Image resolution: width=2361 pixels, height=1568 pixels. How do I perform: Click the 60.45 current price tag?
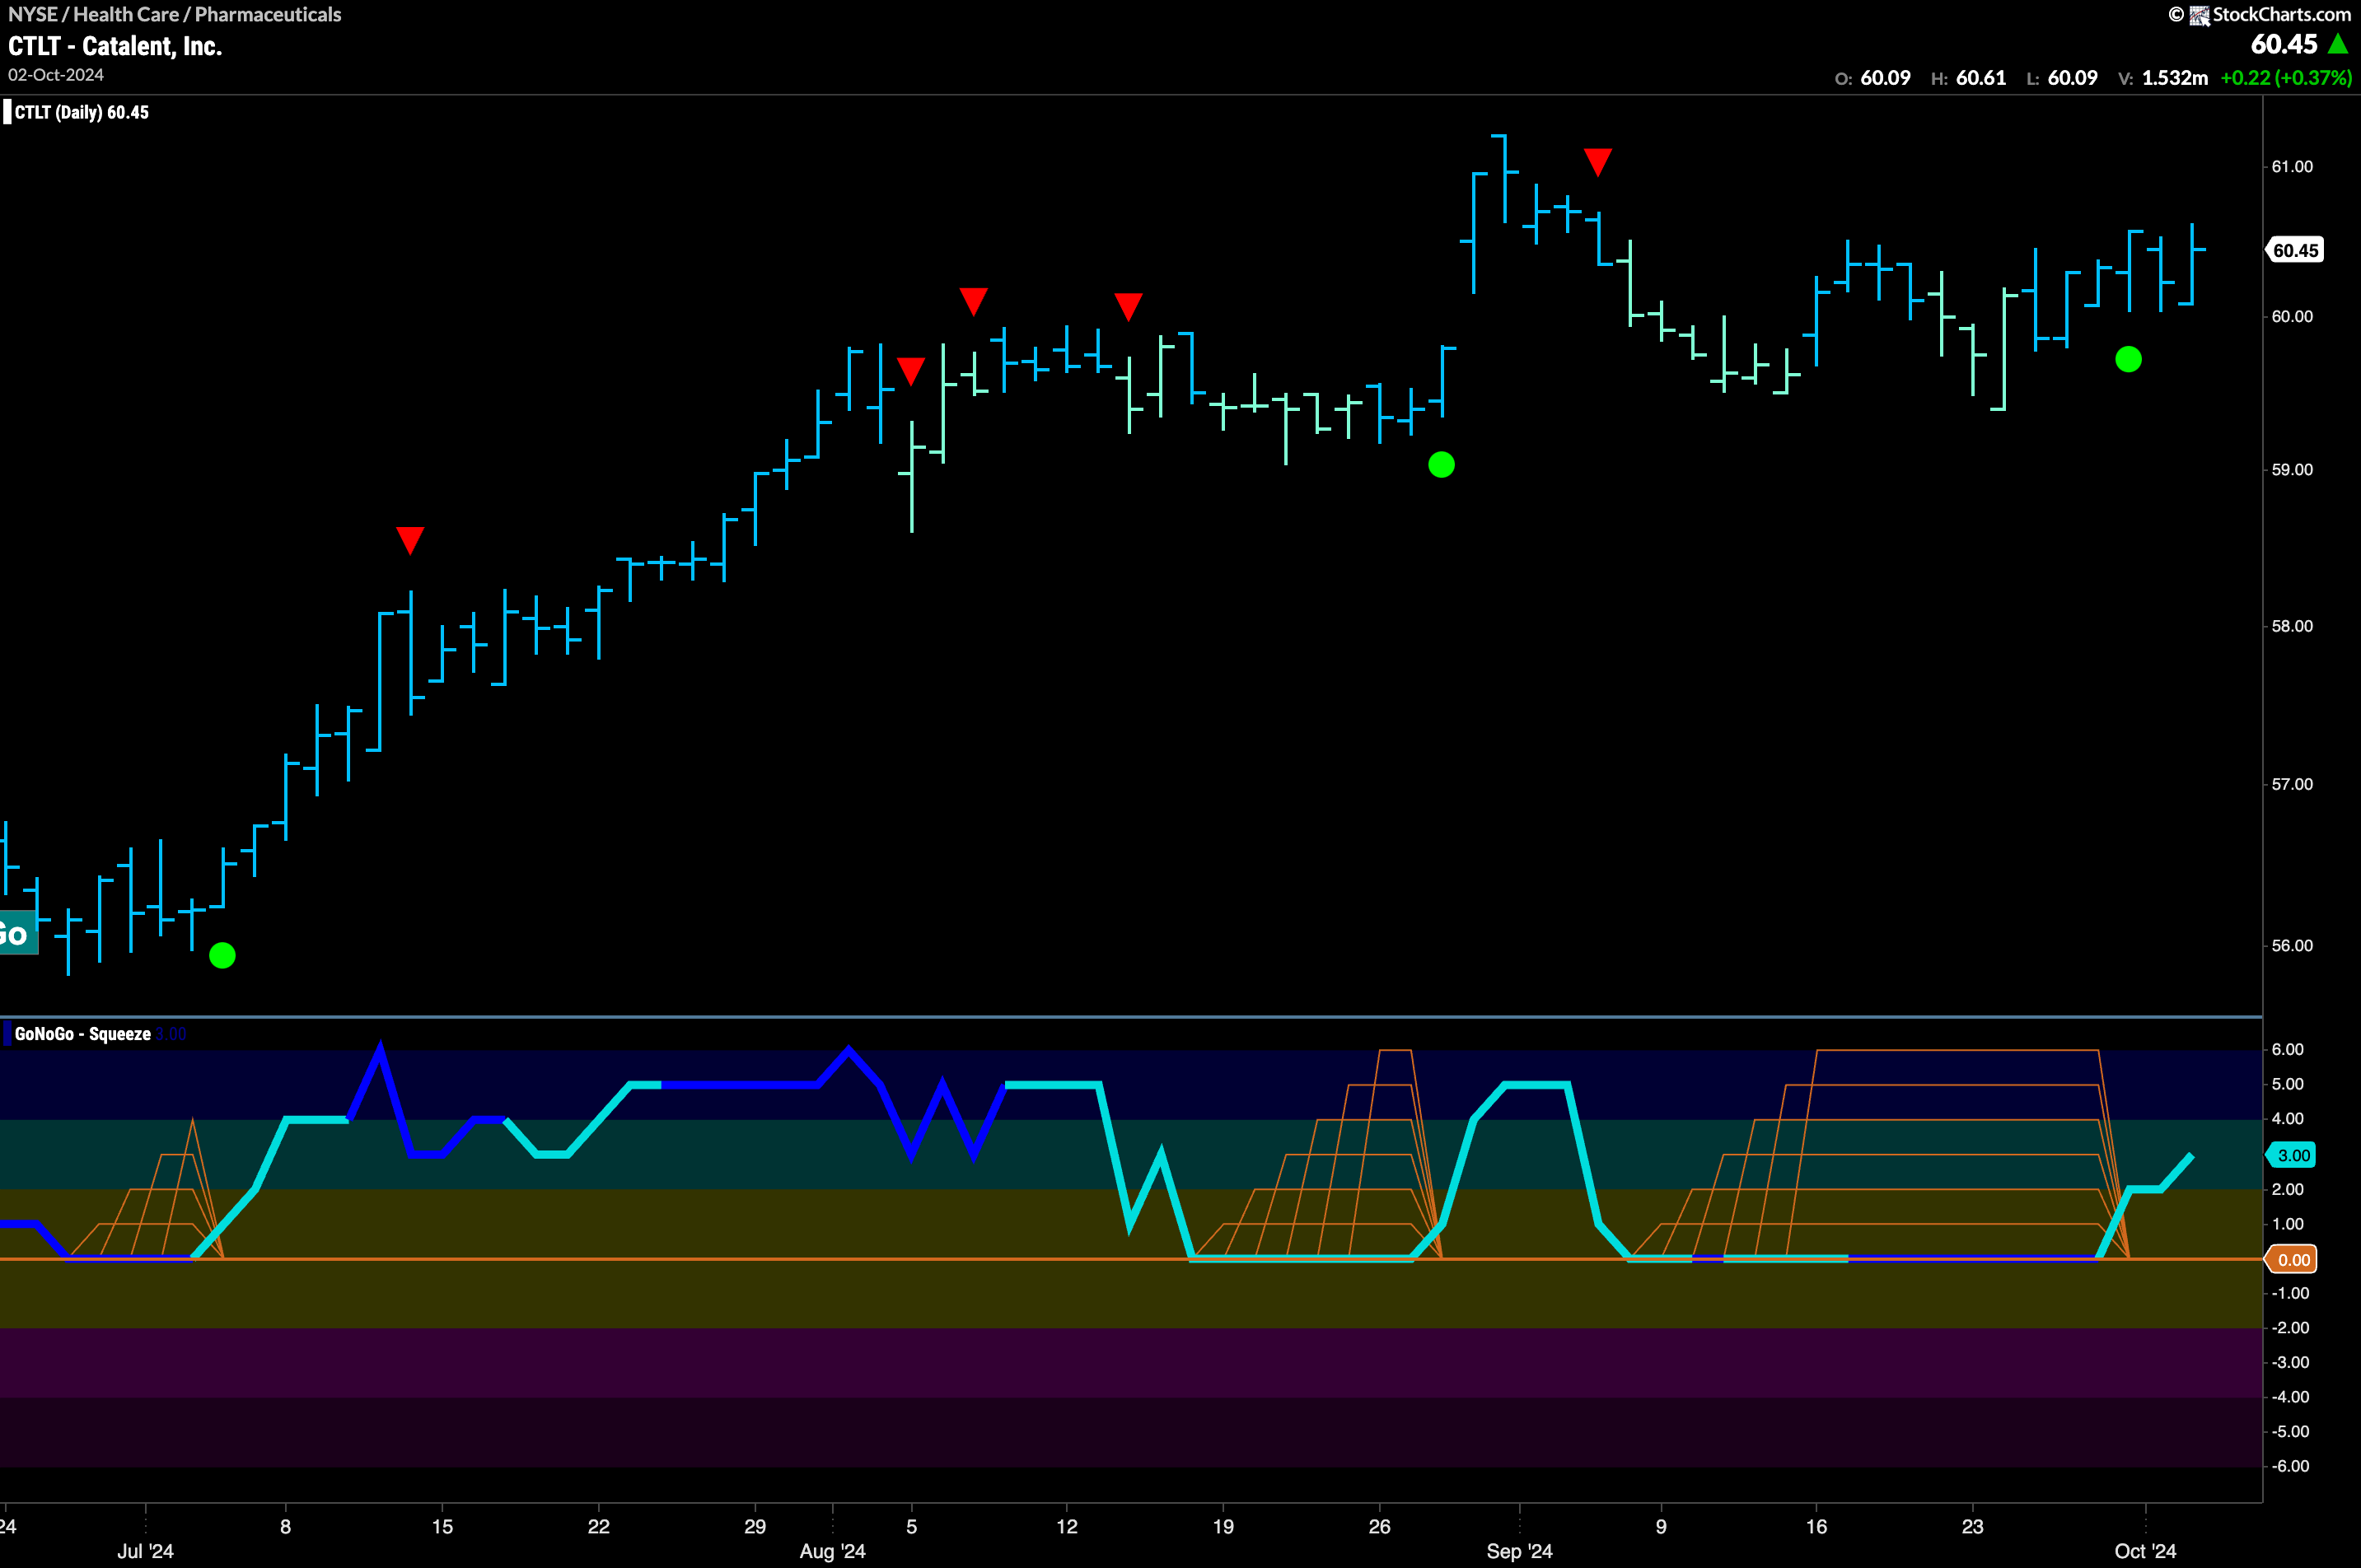coord(2294,250)
